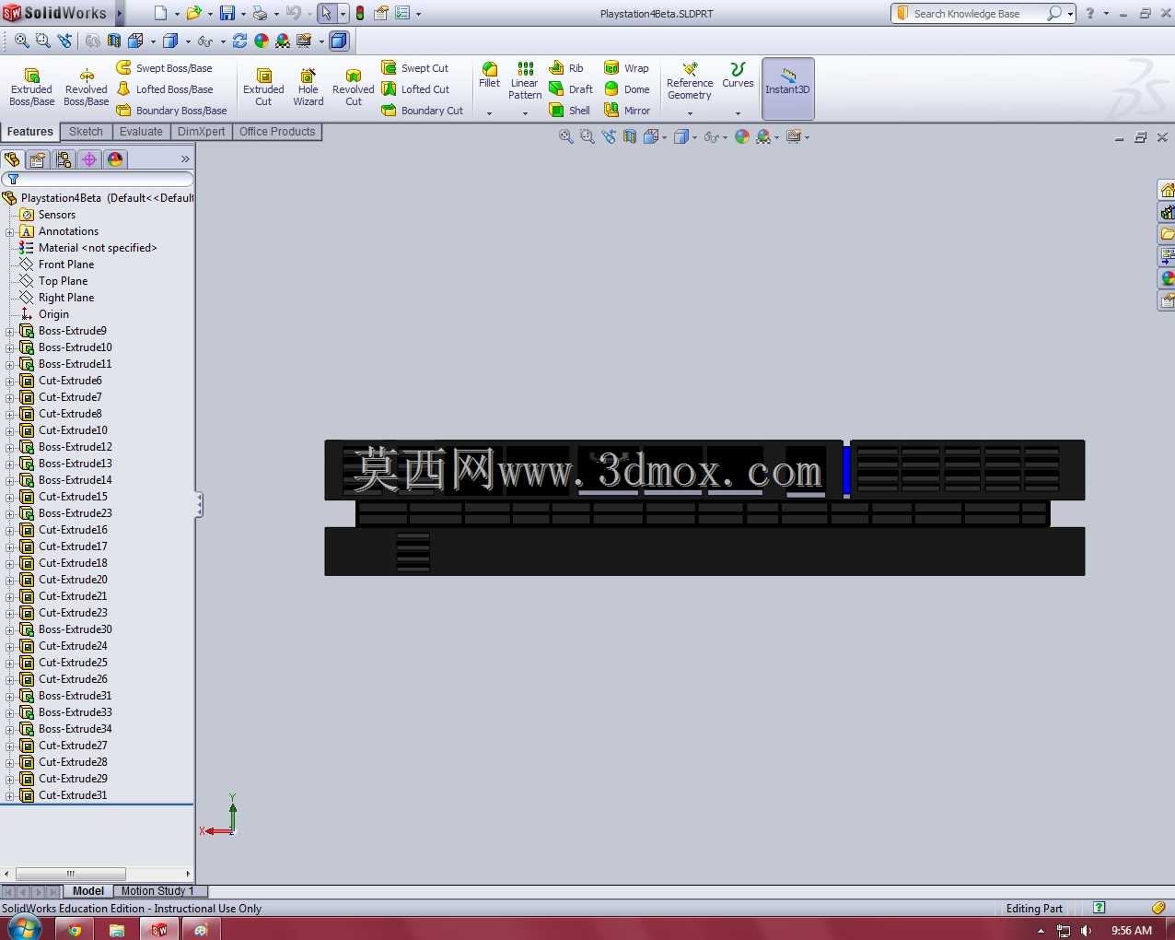
Task: Click the Shell tool
Action: [x=569, y=111]
